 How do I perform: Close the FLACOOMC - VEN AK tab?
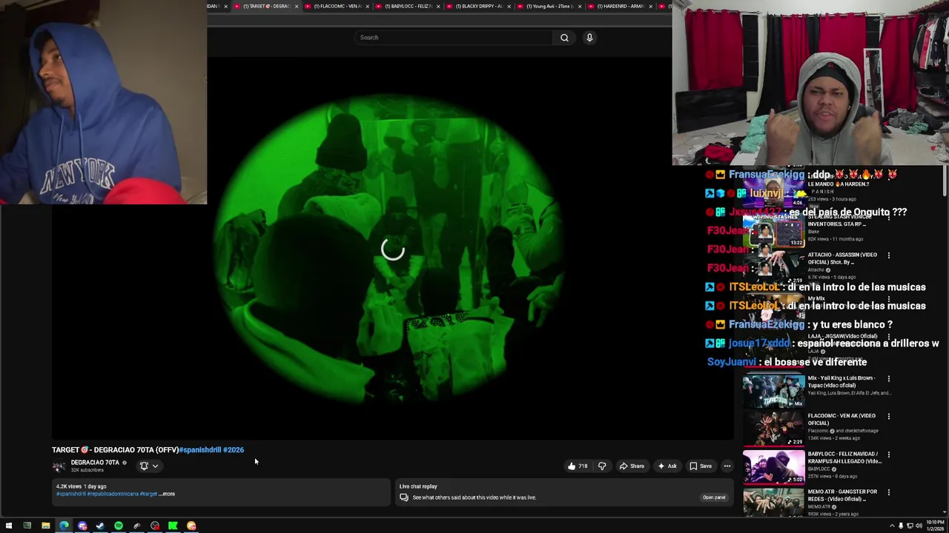(x=367, y=6)
